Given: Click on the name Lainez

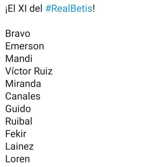Looking at the screenshot, I should pos(20,147).
